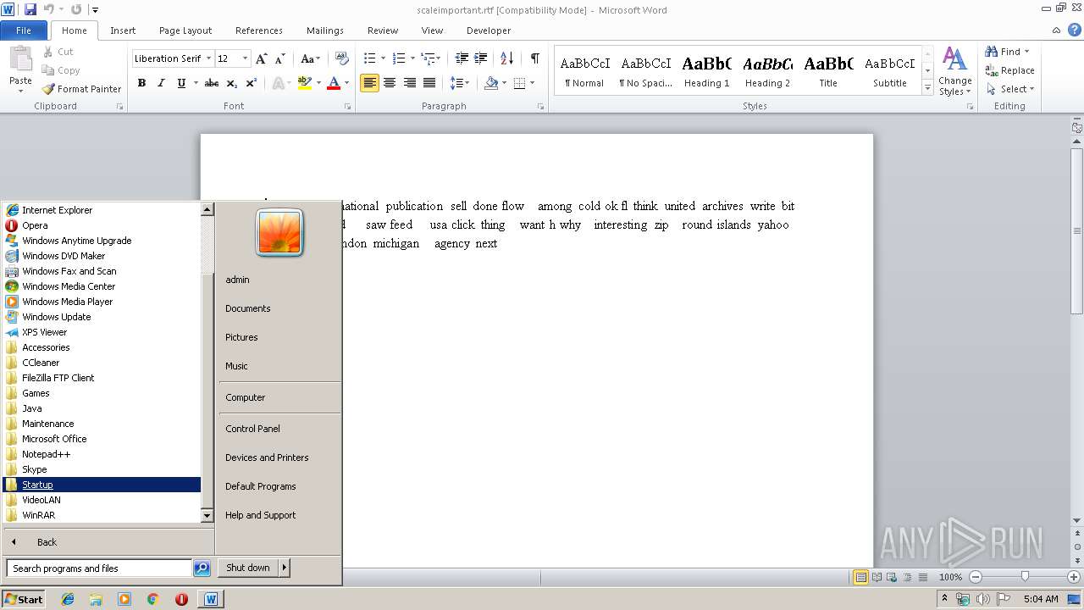The width and height of the screenshot is (1084, 610).
Task: Click Decrease Indent icon
Action: coord(462,58)
